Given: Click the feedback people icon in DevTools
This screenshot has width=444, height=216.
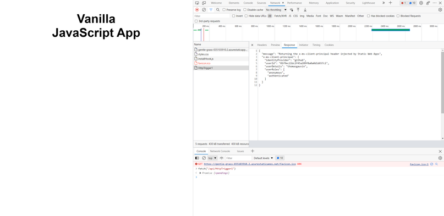Looking at the screenshot, I should (428, 3).
